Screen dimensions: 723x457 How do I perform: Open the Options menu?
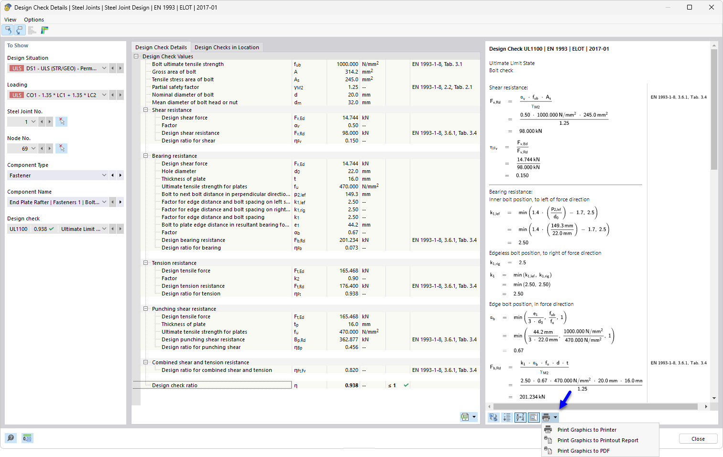34,20
